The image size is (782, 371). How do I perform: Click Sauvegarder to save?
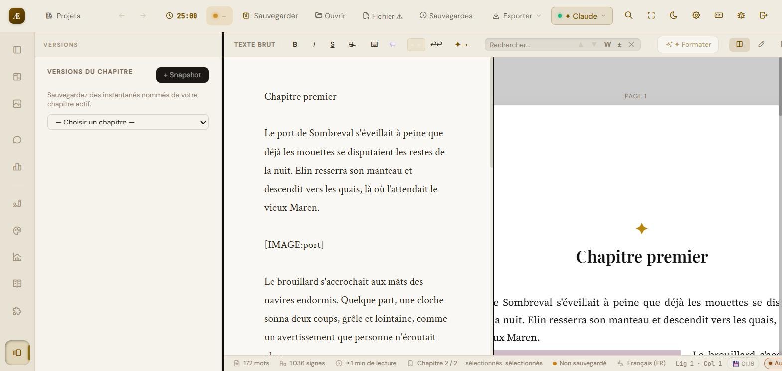pos(271,16)
